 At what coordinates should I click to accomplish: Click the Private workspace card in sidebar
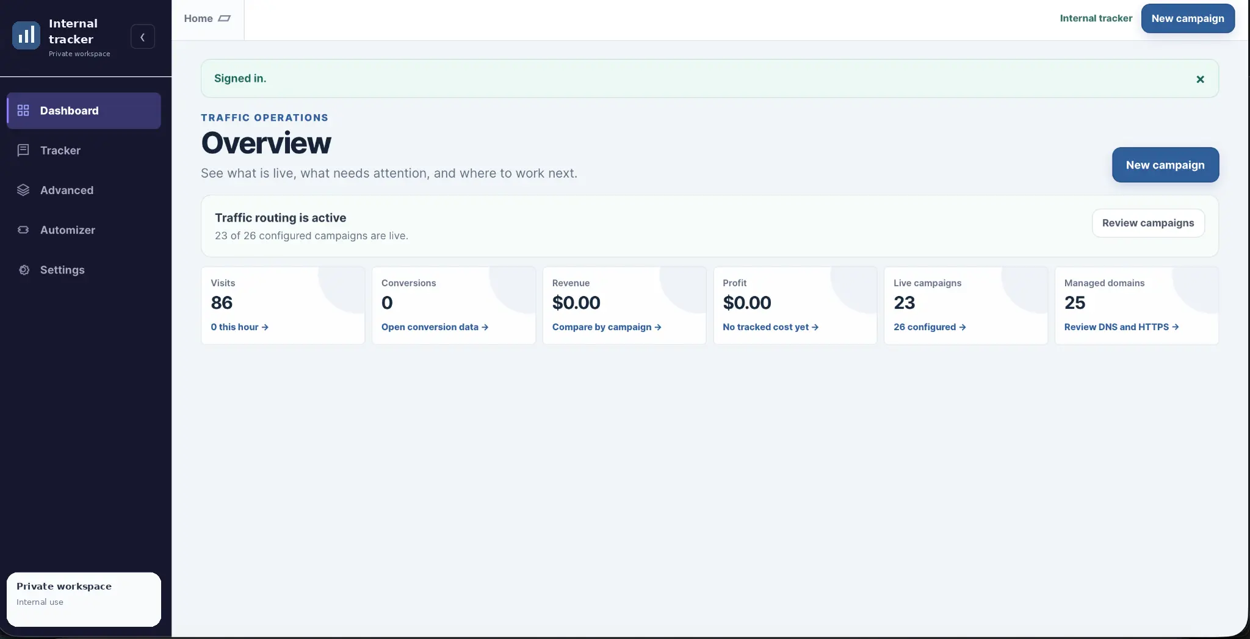(84, 599)
